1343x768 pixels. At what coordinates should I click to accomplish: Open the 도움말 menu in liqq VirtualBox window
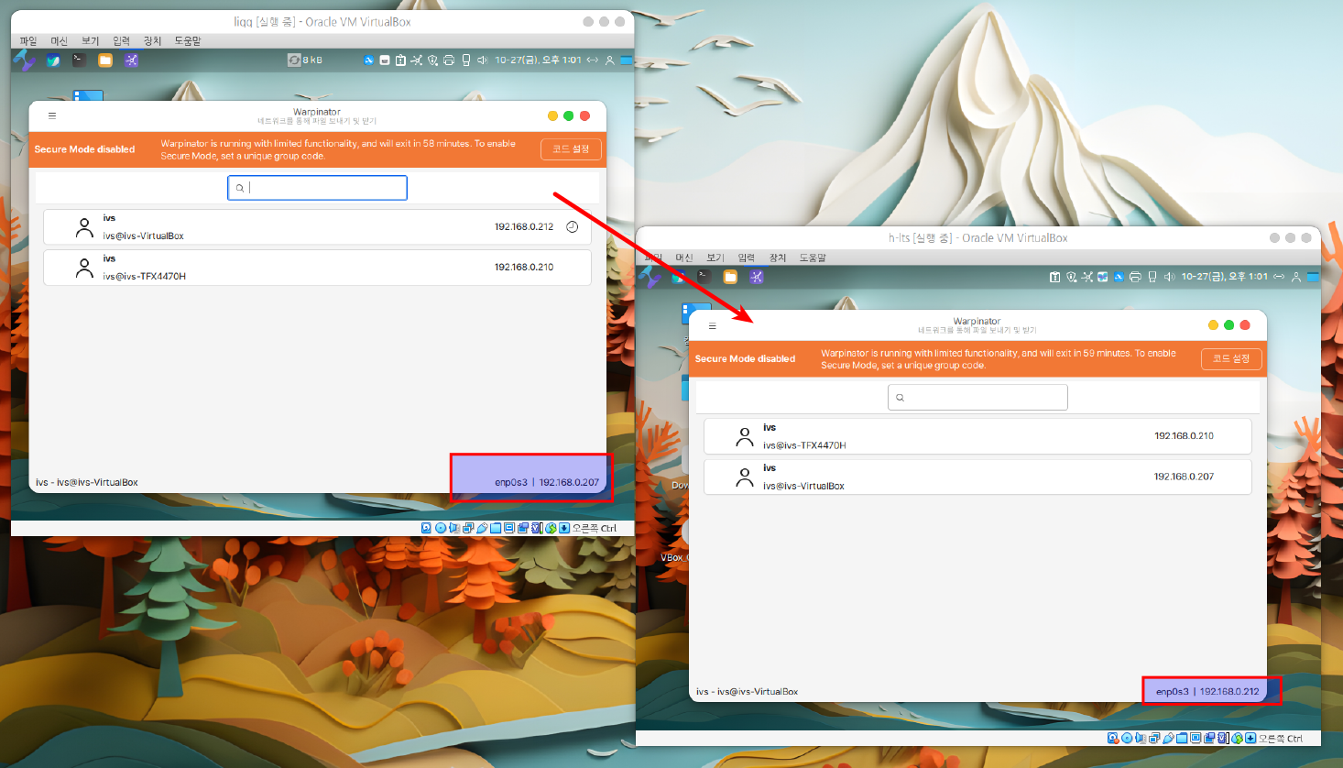point(188,41)
